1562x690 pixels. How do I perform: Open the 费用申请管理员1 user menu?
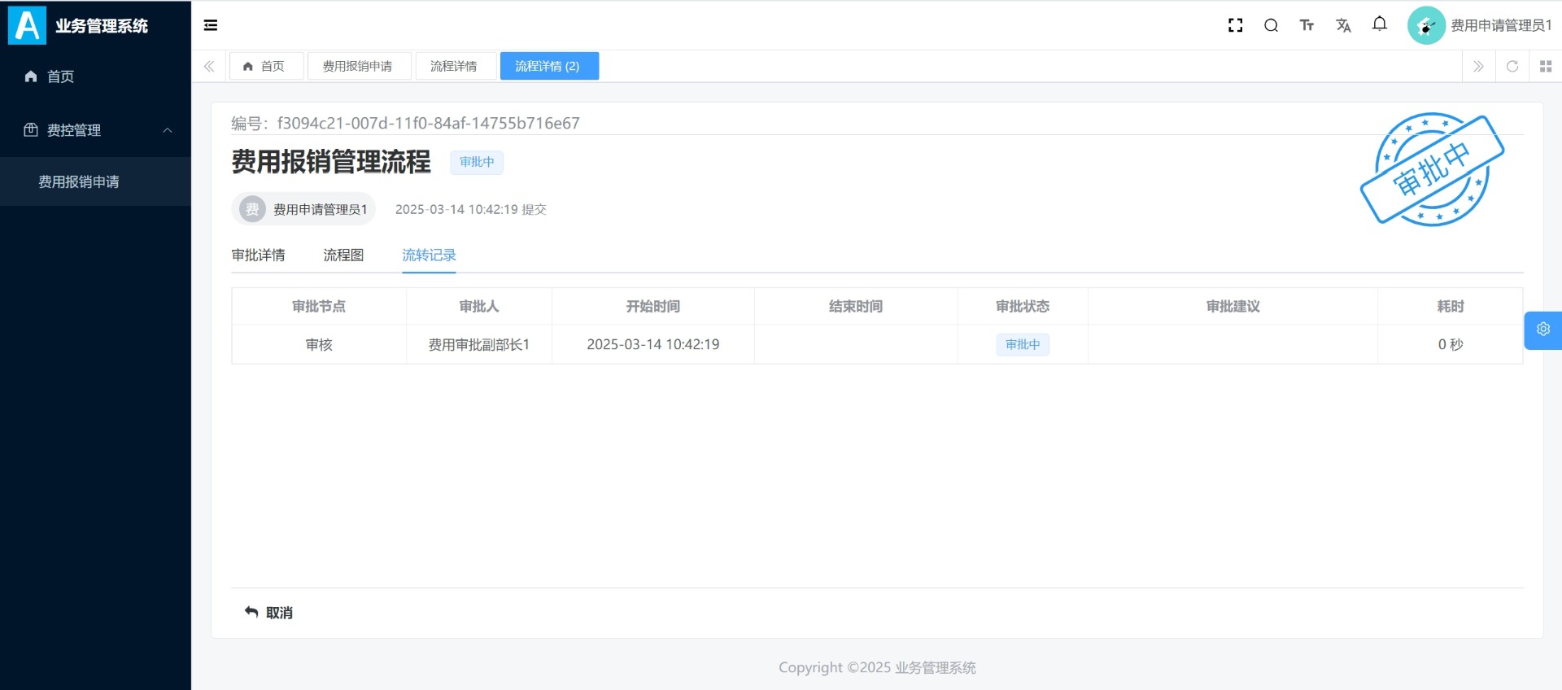1481,25
